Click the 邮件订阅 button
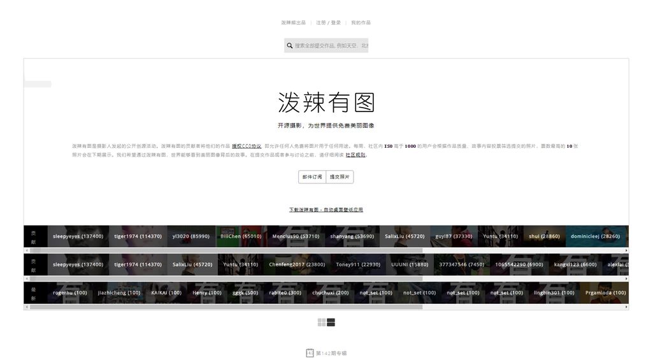653x358 pixels. coord(312,177)
